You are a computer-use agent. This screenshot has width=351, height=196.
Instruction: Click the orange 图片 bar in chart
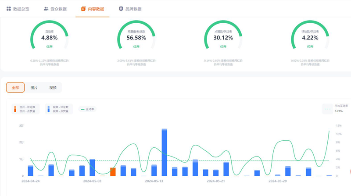[113, 171]
